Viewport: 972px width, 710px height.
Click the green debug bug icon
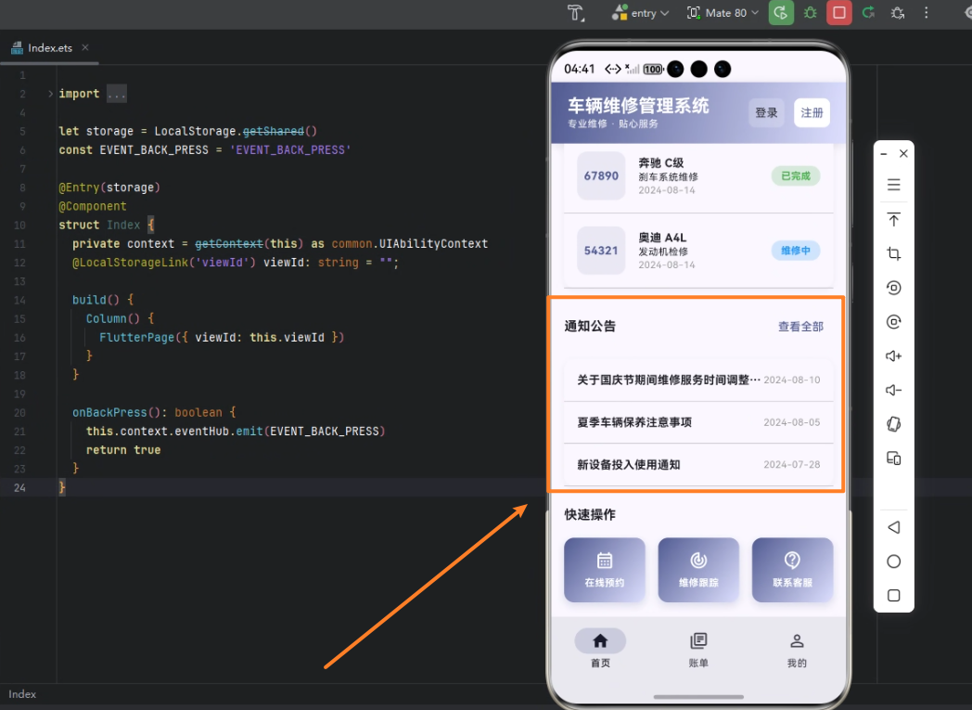[x=811, y=13]
